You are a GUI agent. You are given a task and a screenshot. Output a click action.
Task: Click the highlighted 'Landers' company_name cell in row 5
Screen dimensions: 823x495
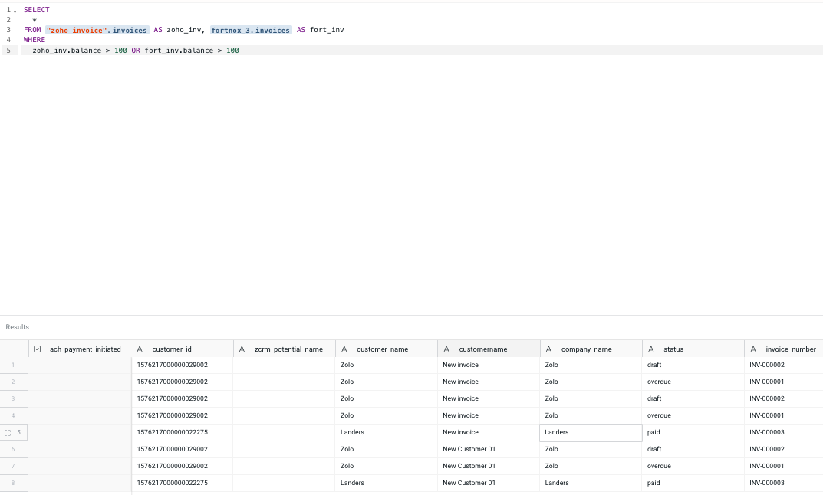(591, 433)
